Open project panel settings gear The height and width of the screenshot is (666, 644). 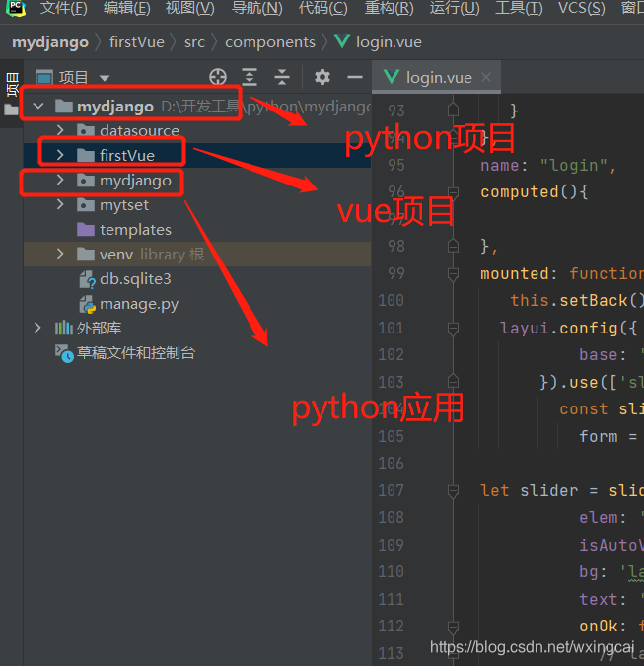(322, 77)
